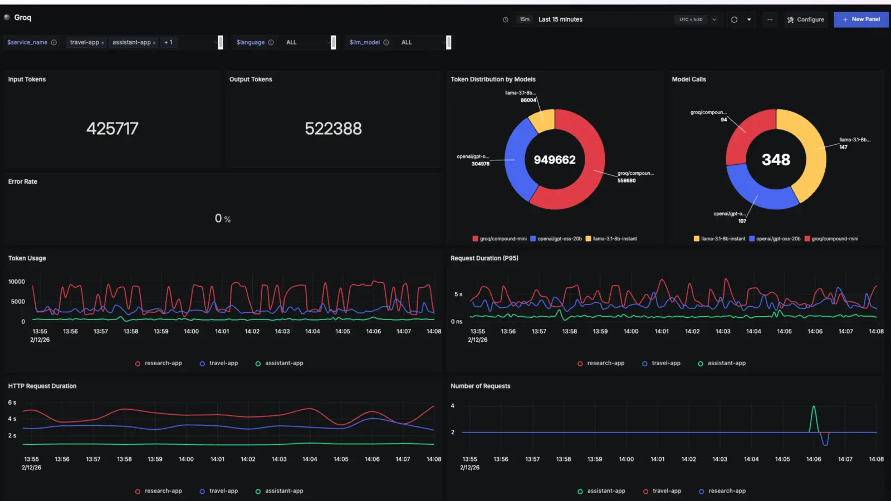
Task: Remove the travel-app tag with its x
Action: click(x=102, y=43)
